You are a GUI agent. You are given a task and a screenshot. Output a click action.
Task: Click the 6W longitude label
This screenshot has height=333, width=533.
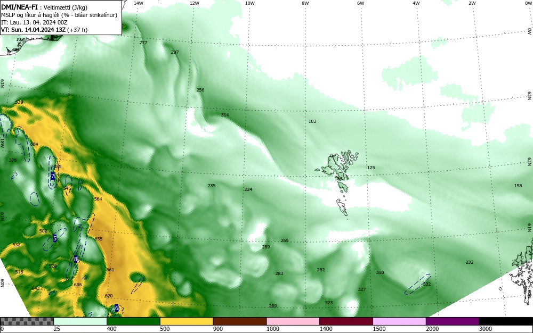tap(361, 3)
